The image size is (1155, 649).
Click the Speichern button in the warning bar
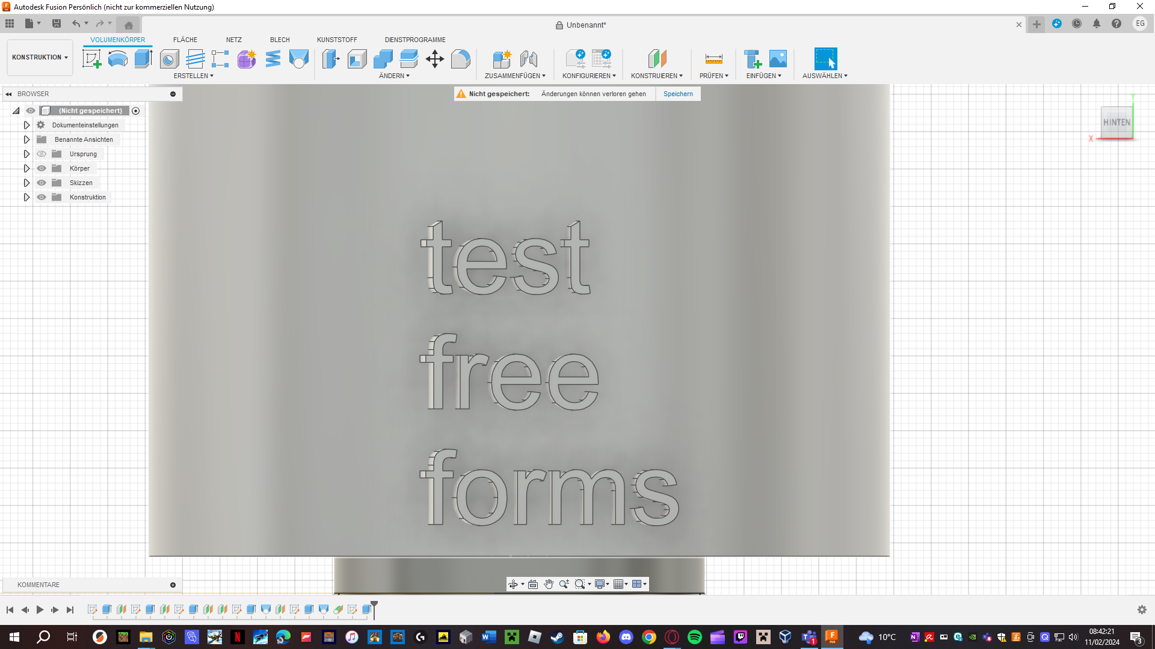677,94
